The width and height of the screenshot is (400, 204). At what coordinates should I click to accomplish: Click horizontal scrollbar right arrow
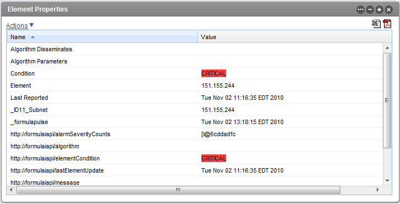pyautogui.click(x=378, y=190)
